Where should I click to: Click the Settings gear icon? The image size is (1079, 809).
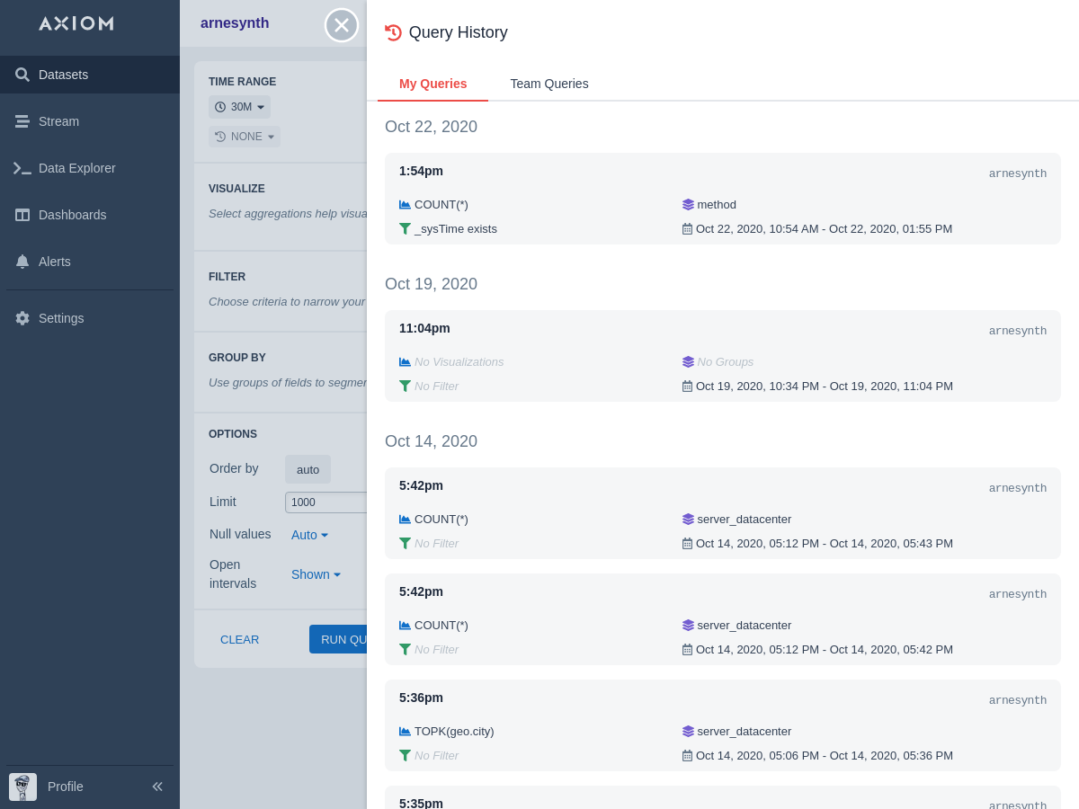pyautogui.click(x=22, y=318)
